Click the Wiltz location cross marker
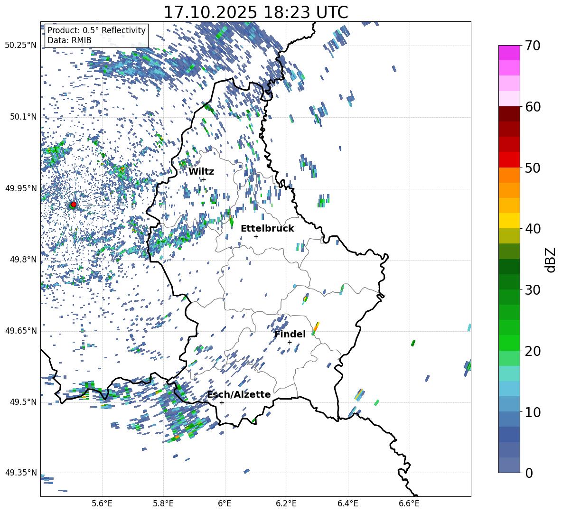 click(x=204, y=179)
